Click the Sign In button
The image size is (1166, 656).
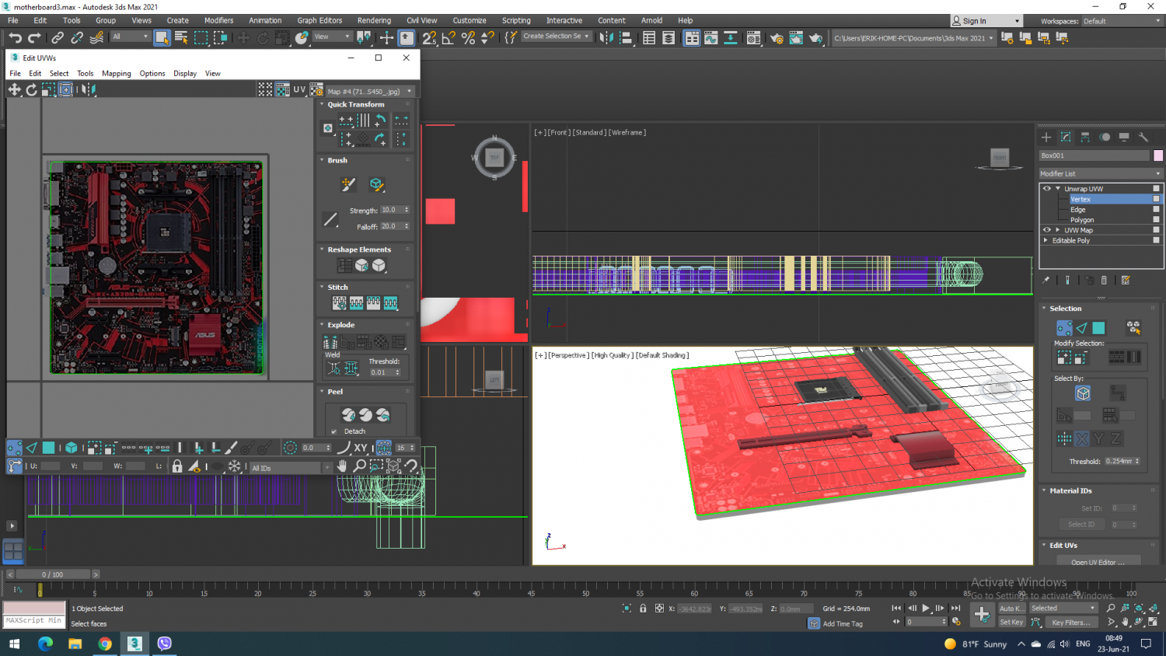(986, 21)
